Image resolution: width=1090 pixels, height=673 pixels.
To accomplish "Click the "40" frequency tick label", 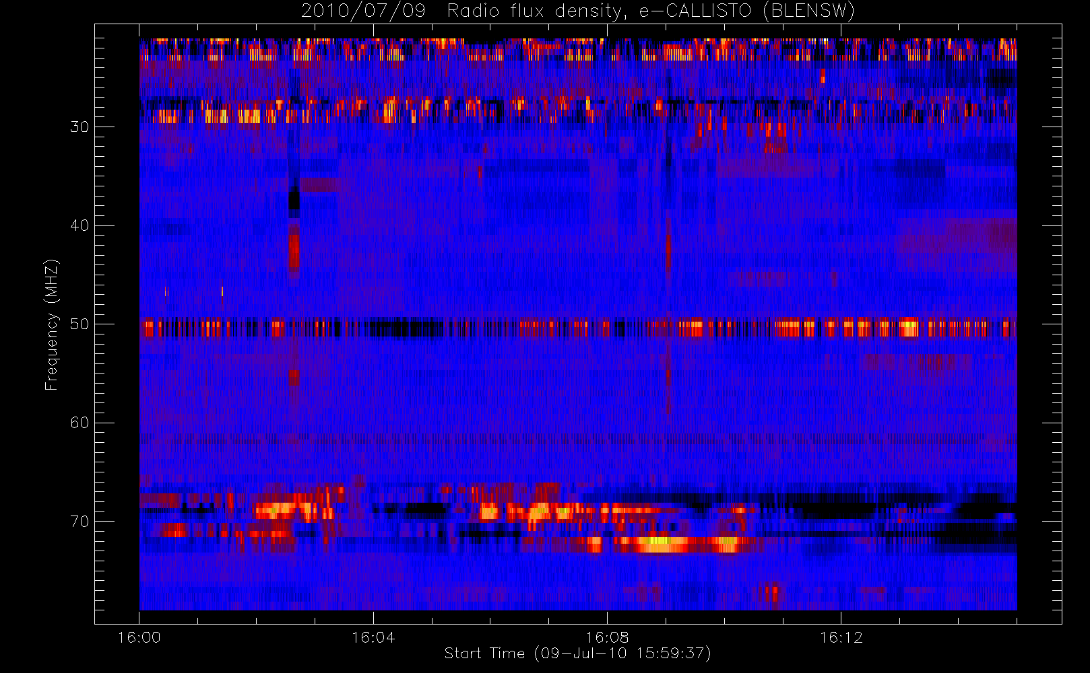I will 79,225.
